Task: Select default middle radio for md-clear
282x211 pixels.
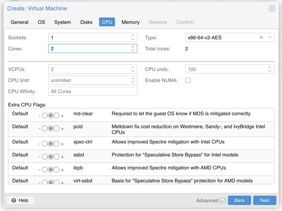Action: click(51, 115)
